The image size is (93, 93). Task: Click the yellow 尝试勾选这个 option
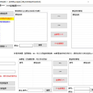coord(7,19)
